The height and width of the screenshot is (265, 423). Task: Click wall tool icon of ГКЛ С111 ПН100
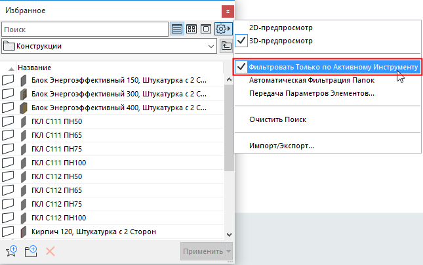(8, 163)
